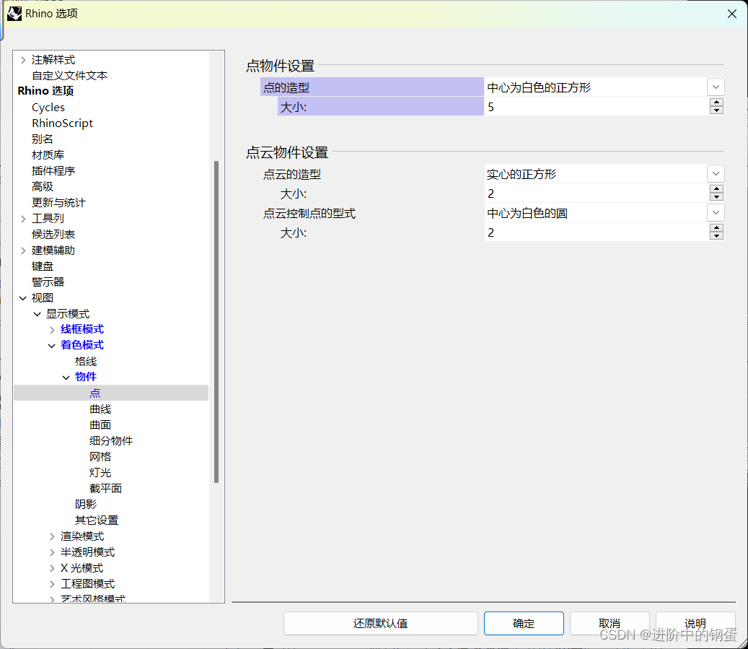The height and width of the screenshot is (649, 748).
Task: Click the 点云的造型 大小 field showing 2
Action: [597, 193]
